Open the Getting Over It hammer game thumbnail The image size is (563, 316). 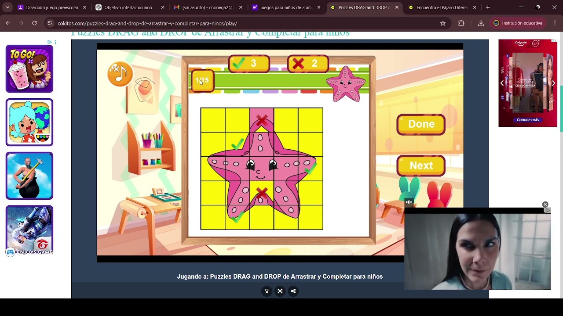(29, 176)
